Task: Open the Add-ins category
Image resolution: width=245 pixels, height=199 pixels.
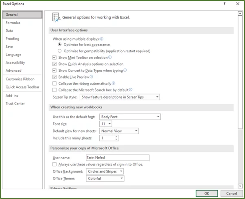Action: pos(22,96)
